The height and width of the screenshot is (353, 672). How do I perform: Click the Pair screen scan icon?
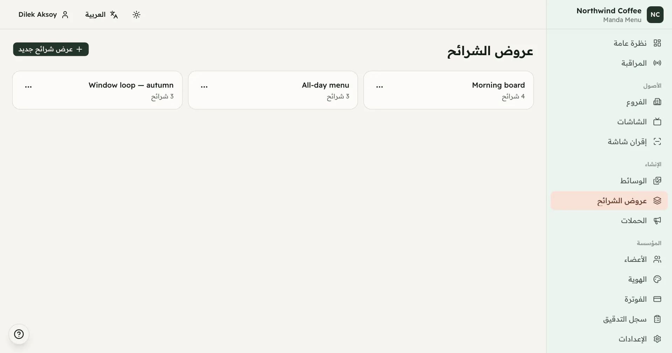(657, 141)
